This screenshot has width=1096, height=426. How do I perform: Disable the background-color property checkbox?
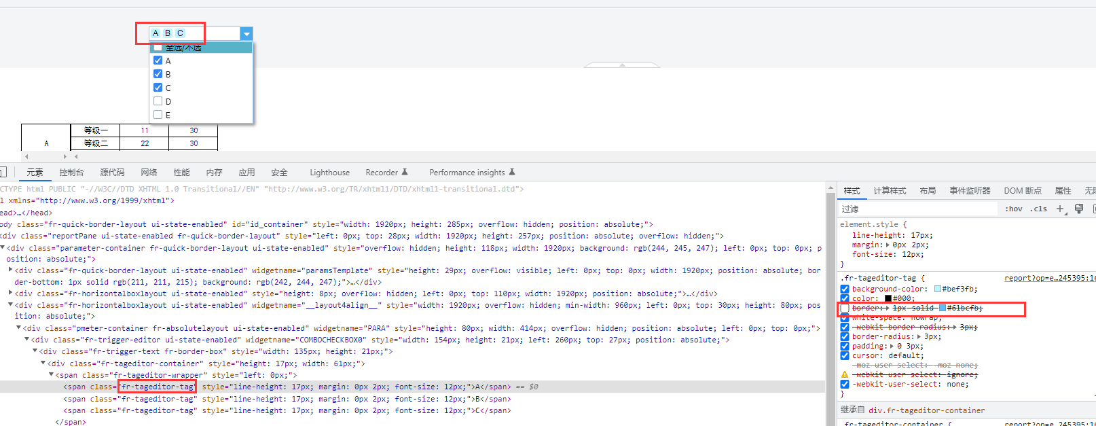[845, 289]
